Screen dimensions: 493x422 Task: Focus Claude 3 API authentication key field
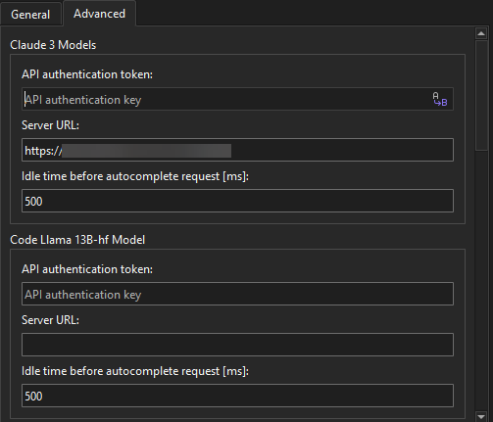237,99
